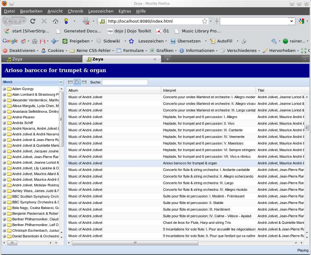Open the Chronik menu

pos(75,11)
